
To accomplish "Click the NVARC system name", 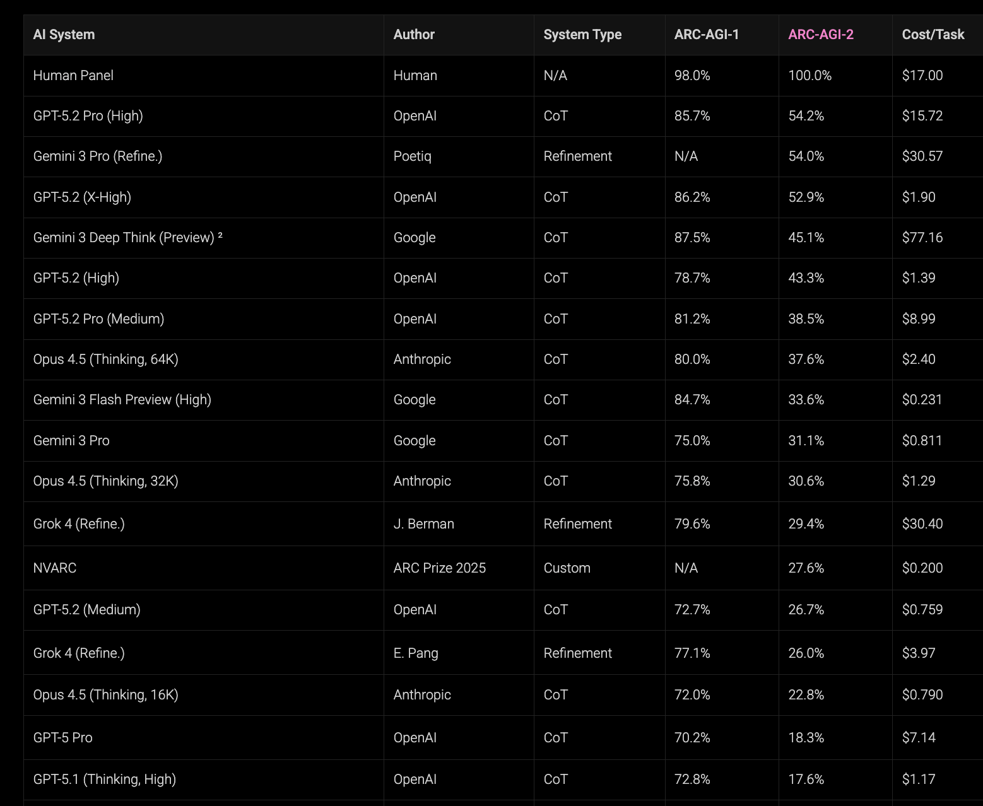I will click(54, 568).
